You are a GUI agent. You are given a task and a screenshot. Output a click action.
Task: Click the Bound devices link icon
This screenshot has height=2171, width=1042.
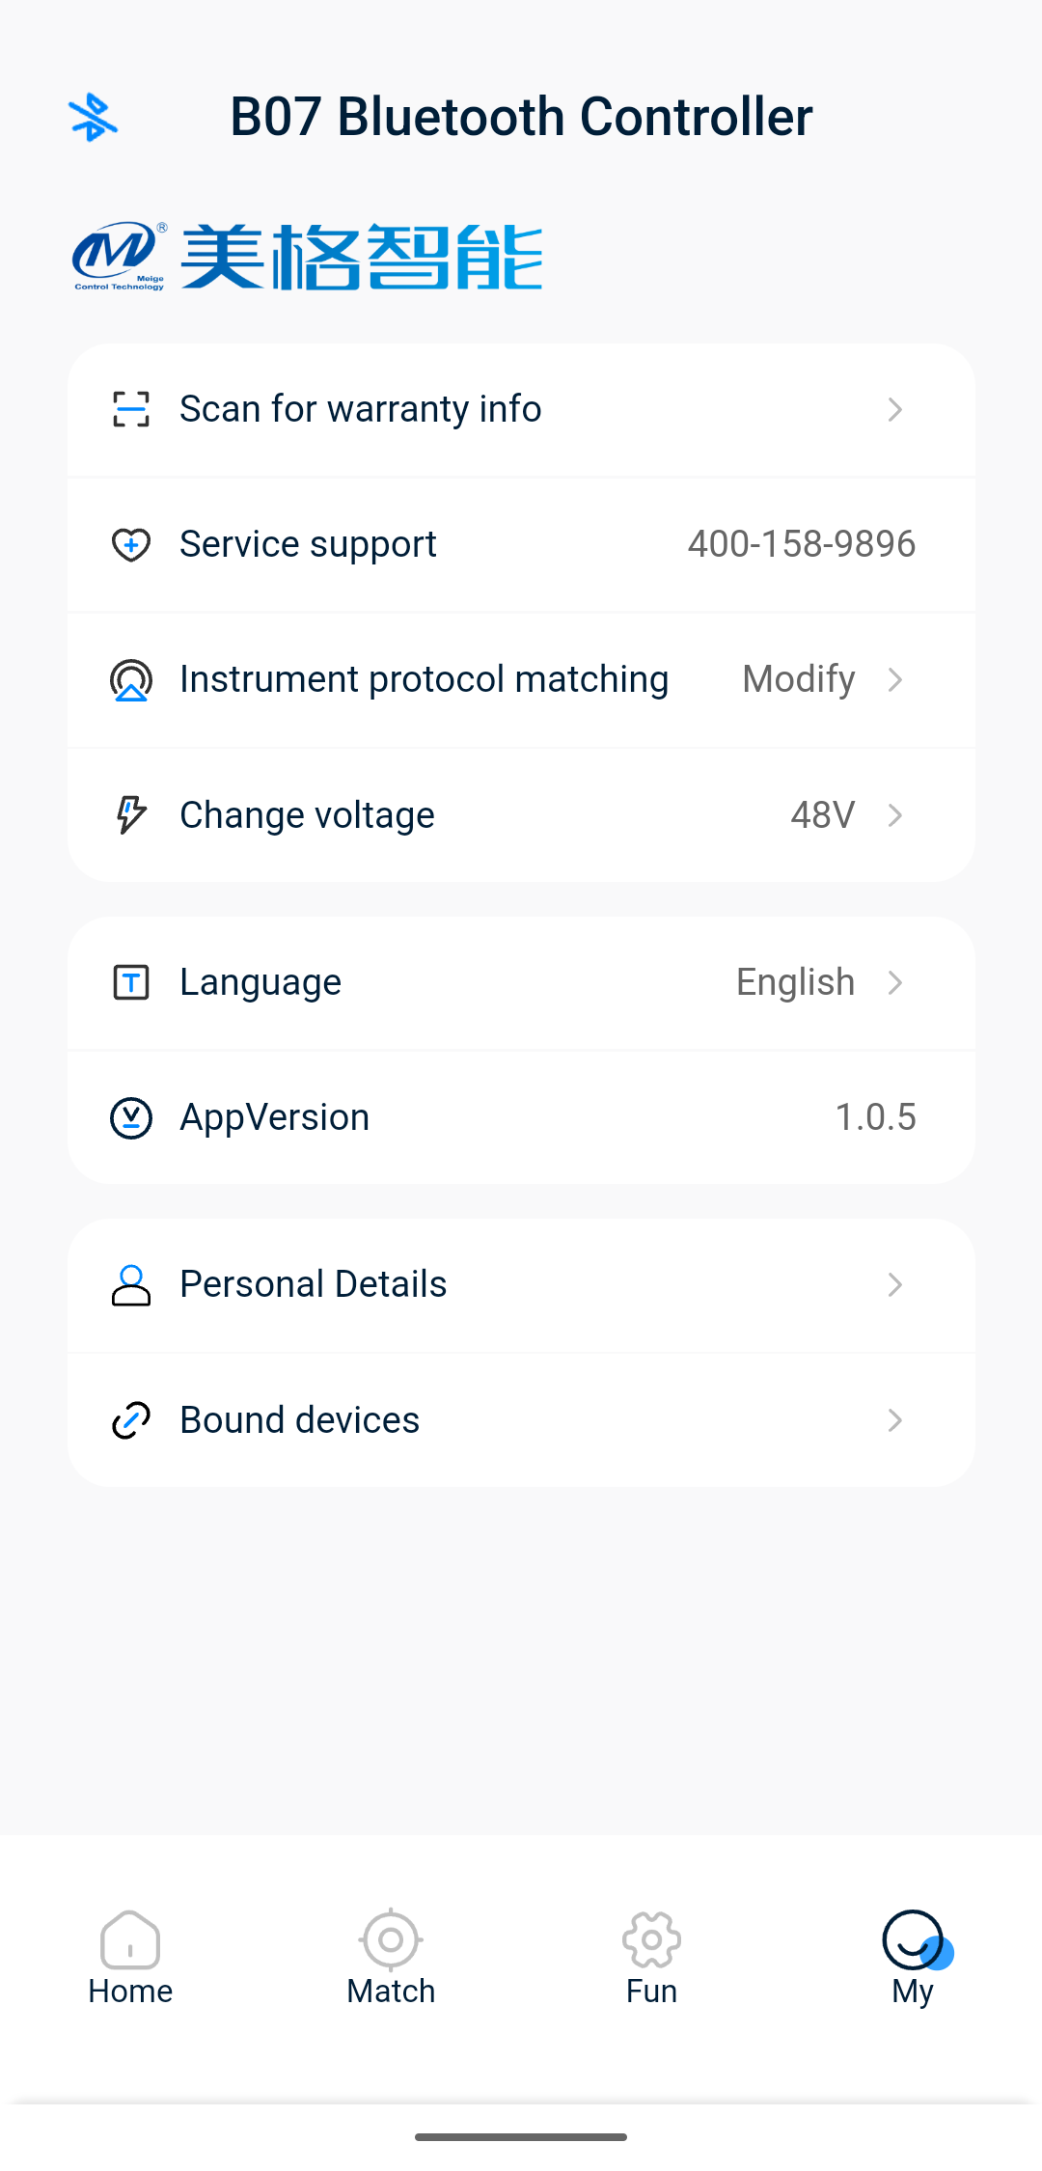coord(131,1420)
